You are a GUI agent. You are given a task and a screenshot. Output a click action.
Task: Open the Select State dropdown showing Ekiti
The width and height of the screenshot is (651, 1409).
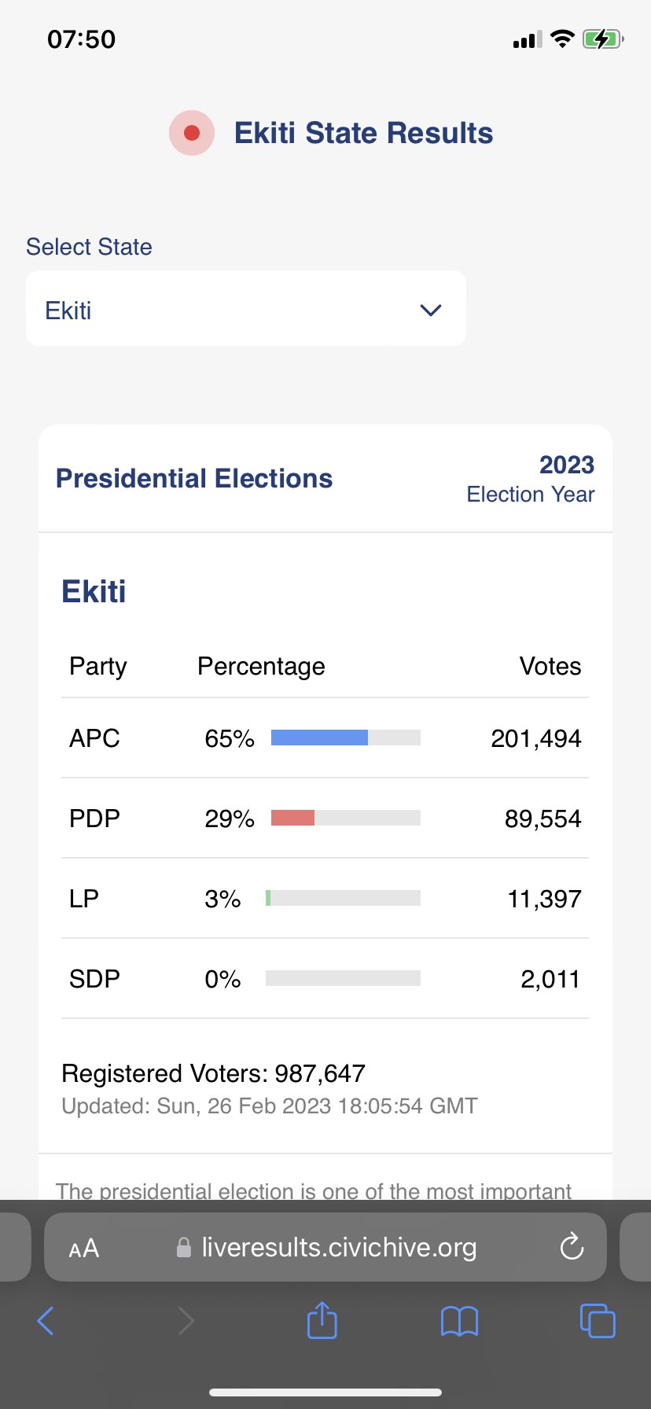tap(246, 308)
